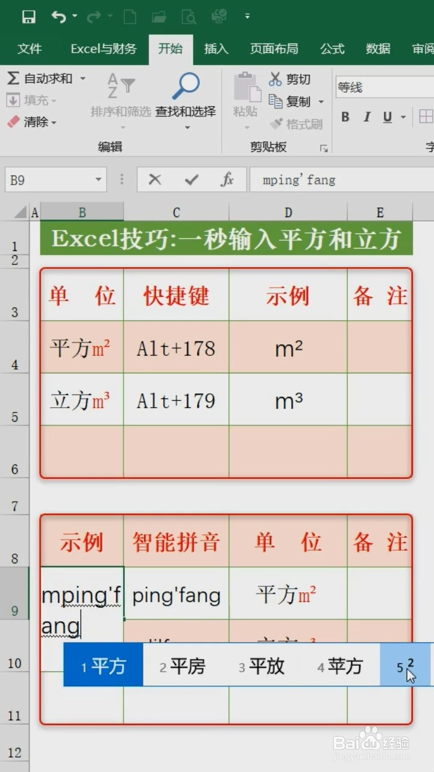Screen dimensions: 434x772
Task: Click the Print preview icon
Action: click(x=189, y=17)
